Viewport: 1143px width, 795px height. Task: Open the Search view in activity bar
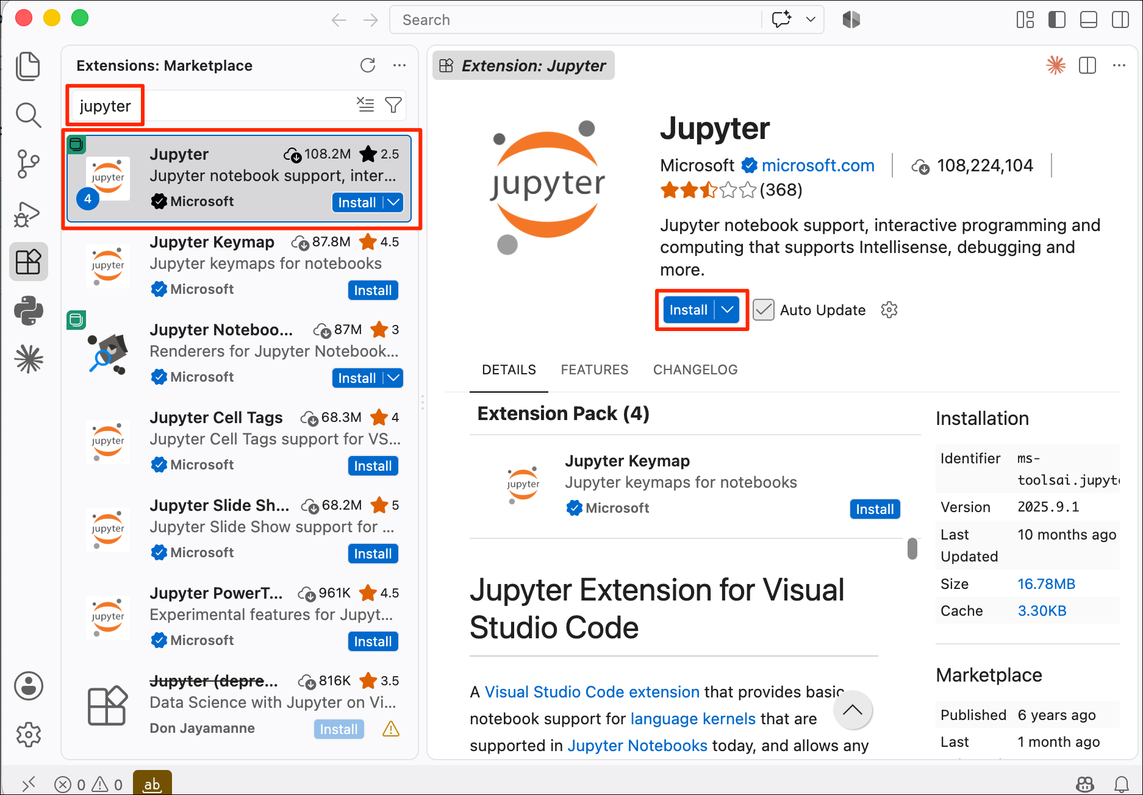28,115
